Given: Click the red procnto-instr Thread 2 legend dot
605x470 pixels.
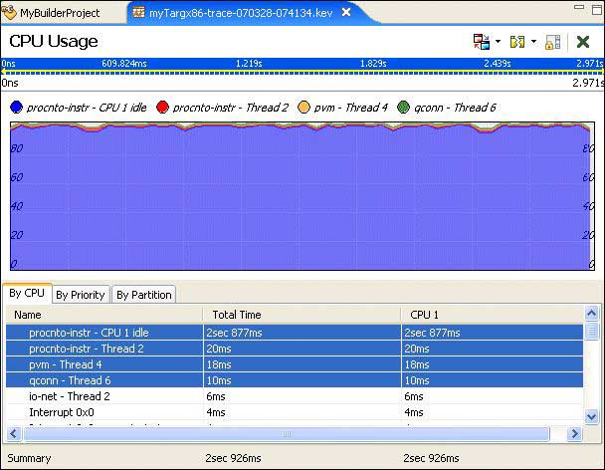Looking at the screenshot, I should [x=162, y=108].
